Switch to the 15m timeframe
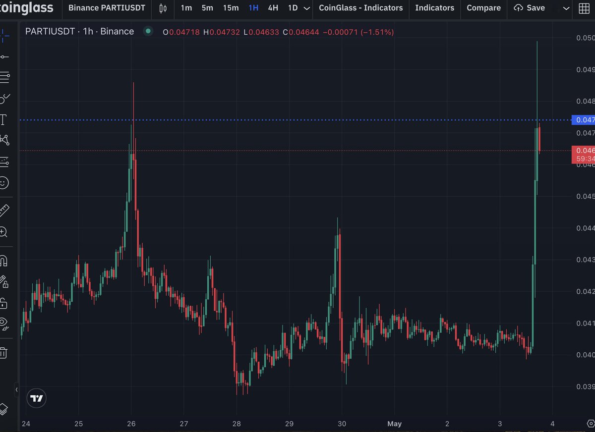The image size is (595, 432). [x=231, y=8]
